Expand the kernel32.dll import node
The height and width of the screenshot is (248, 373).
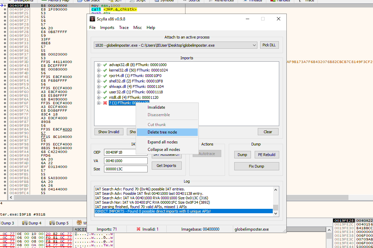click(x=99, y=70)
